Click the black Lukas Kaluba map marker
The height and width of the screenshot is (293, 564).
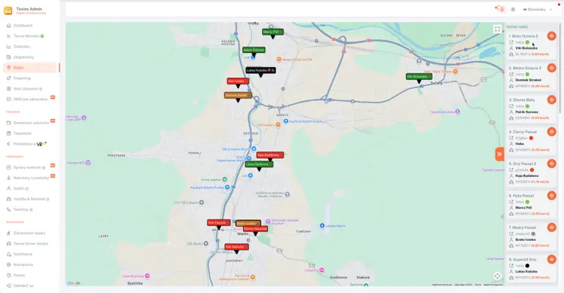click(261, 70)
